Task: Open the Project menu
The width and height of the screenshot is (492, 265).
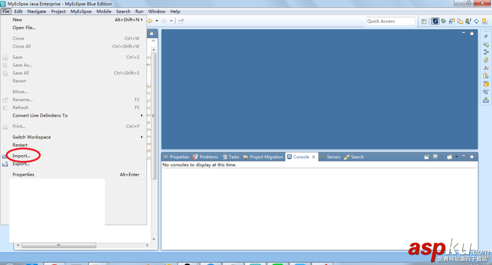Action: [x=59, y=11]
